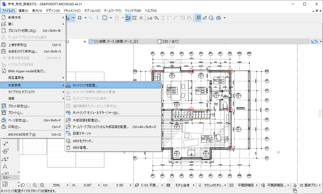Expand the ライブラリとオブジェクト submenu

(33, 92)
